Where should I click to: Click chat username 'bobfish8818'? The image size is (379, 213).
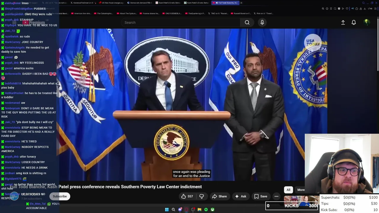13,83
